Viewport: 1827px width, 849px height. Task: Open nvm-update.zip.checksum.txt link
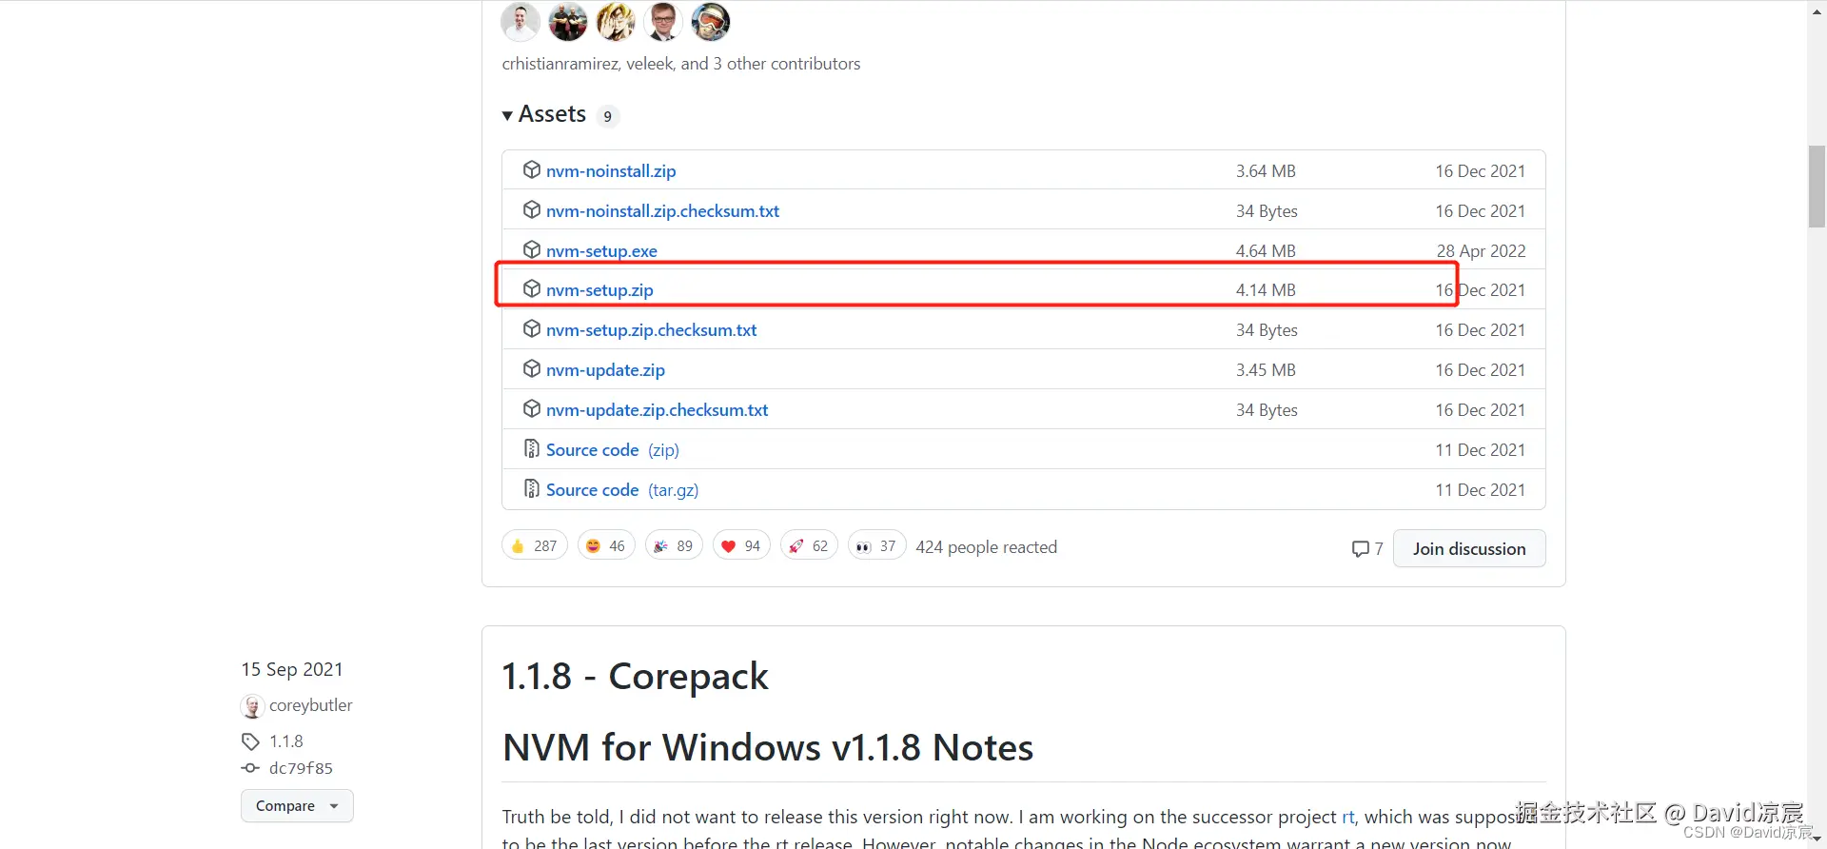657,410
